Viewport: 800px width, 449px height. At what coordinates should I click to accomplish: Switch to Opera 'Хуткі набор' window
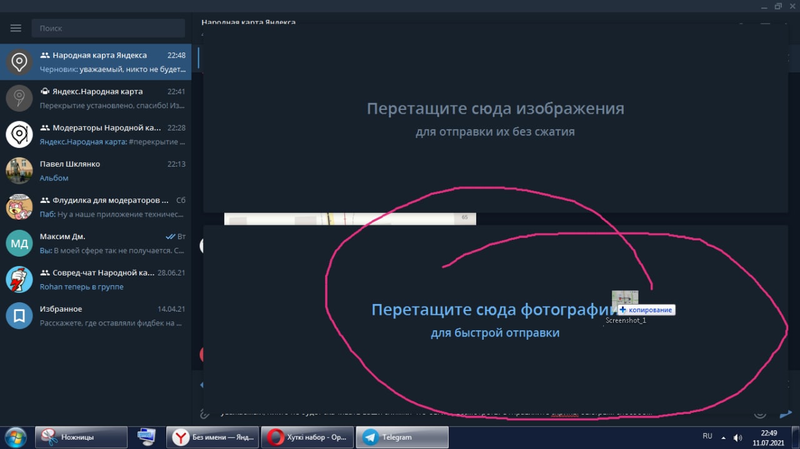pyautogui.click(x=307, y=437)
